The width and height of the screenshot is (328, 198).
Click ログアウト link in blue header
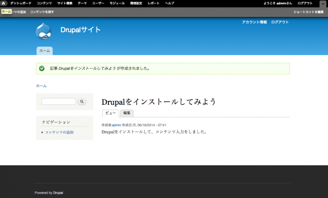coord(280,22)
